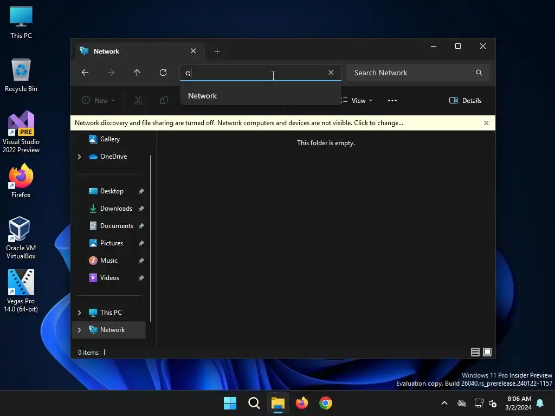Go up one folder level
This screenshot has width=555, height=416.
[137, 73]
